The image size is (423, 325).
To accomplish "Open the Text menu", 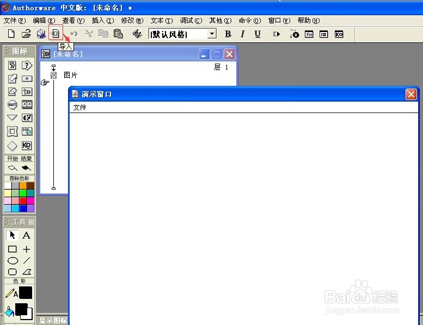I will (162, 21).
